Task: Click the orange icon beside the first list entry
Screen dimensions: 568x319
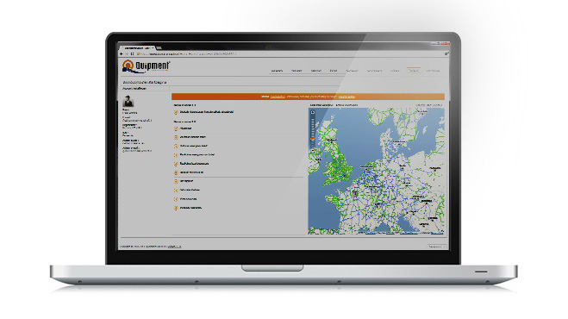Action: coord(176,113)
